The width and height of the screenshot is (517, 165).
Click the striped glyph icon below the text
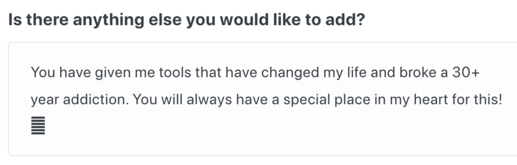click(x=38, y=125)
